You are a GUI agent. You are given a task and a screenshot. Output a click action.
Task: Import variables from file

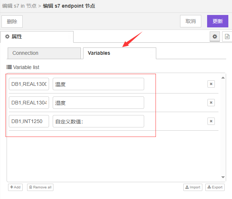[x=193, y=187]
